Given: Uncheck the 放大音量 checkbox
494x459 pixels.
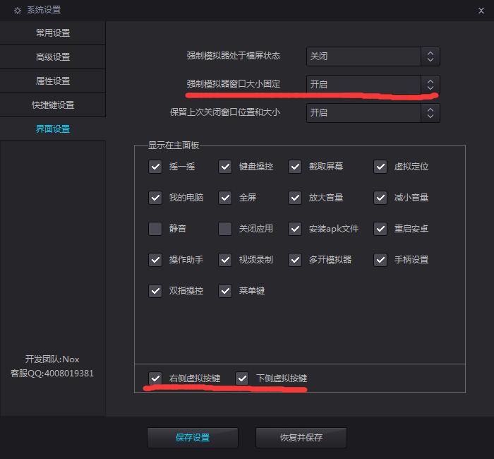Looking at the screenshot, I should 295,198.
